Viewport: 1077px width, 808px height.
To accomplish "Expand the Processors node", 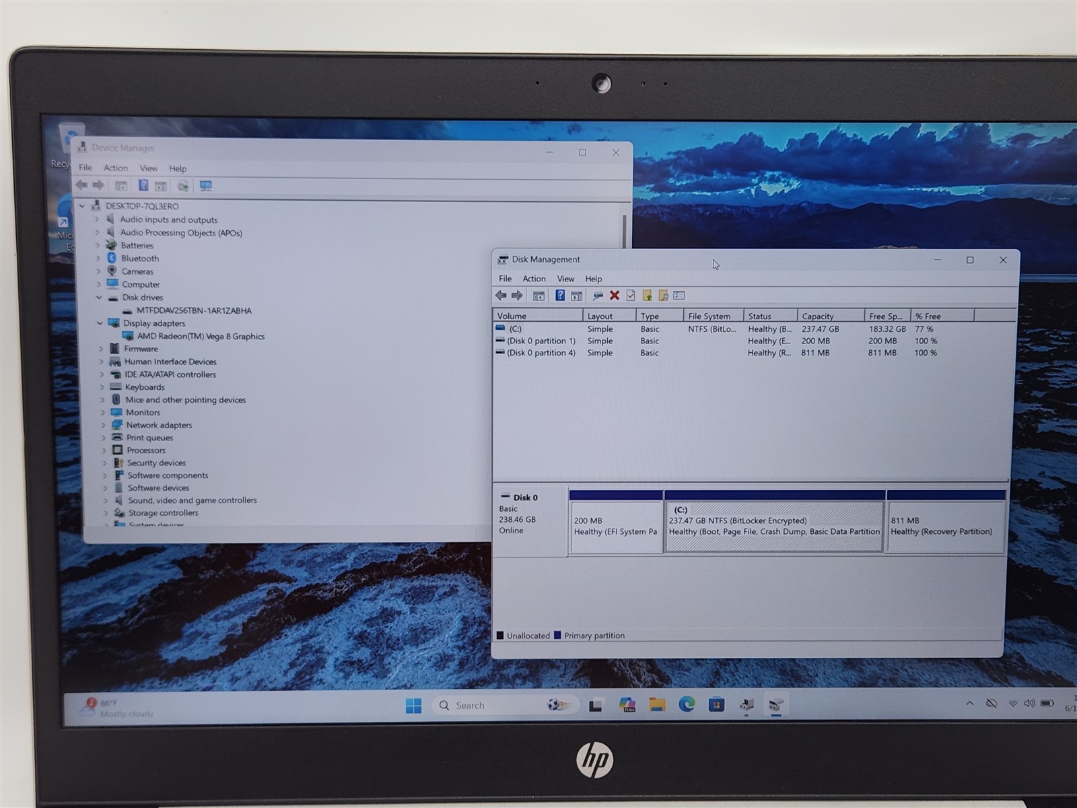I will point(104,450).
